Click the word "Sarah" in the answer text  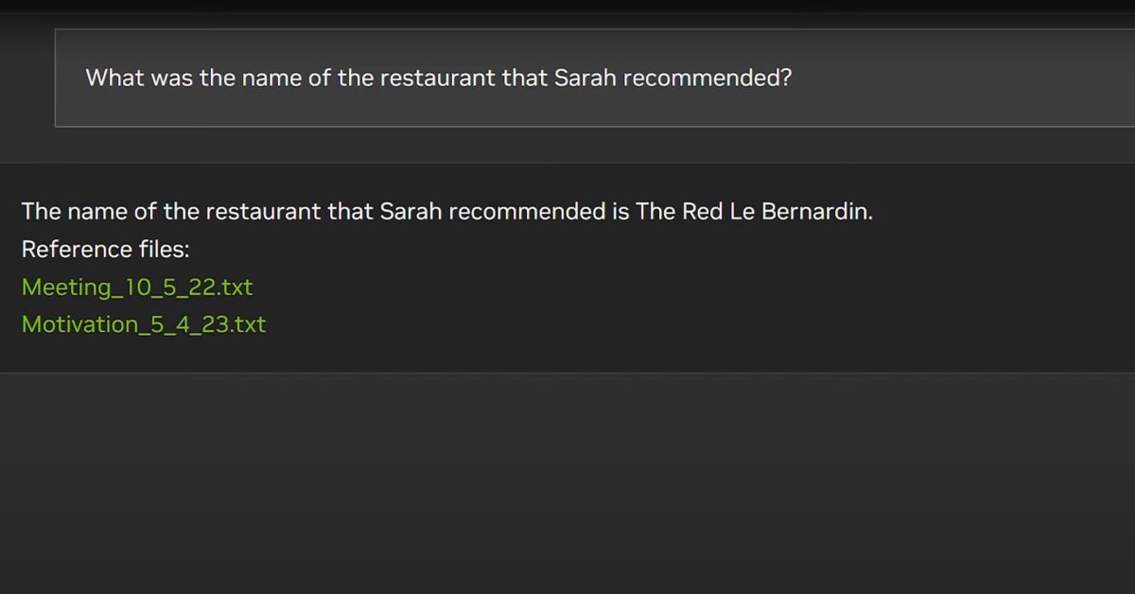pyautogui.click(x=410, y=211)
